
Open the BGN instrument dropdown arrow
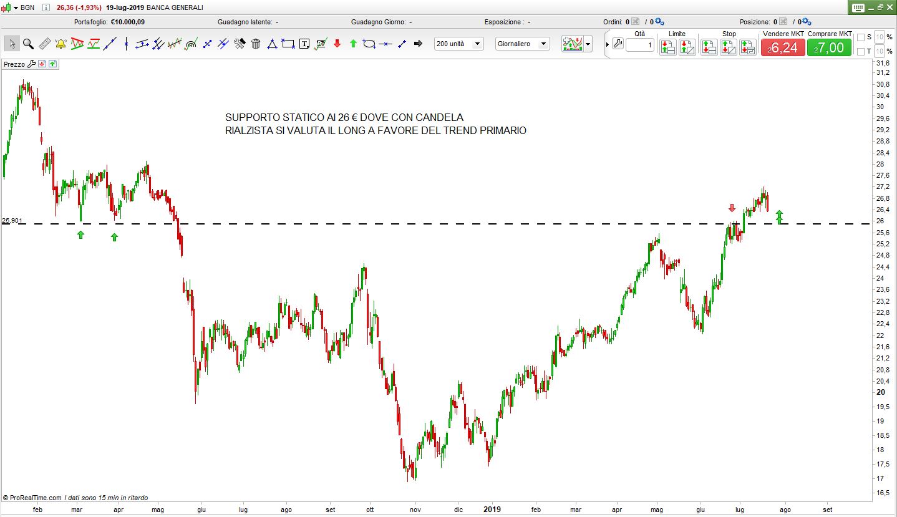click(x=16, y=7)
